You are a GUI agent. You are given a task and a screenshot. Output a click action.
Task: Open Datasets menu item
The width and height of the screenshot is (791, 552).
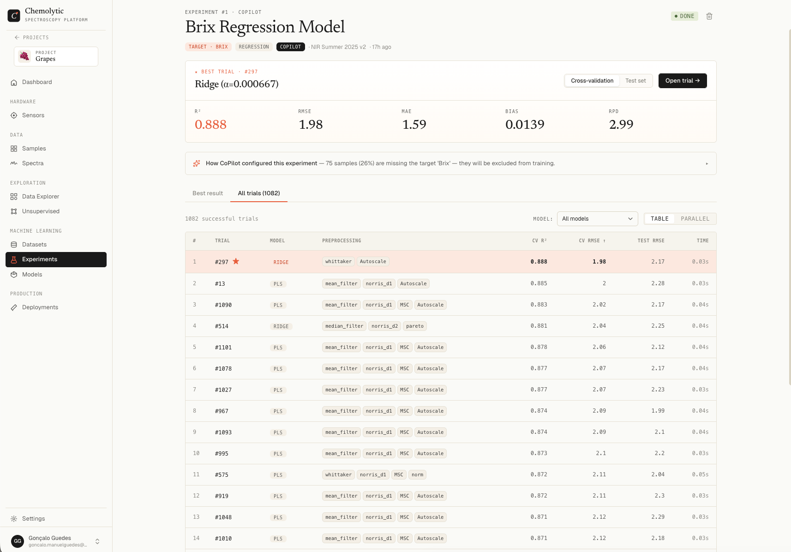[x=56, y=245]
